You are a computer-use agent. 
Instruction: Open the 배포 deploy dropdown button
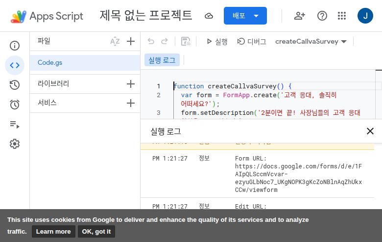tap(245, 16)
